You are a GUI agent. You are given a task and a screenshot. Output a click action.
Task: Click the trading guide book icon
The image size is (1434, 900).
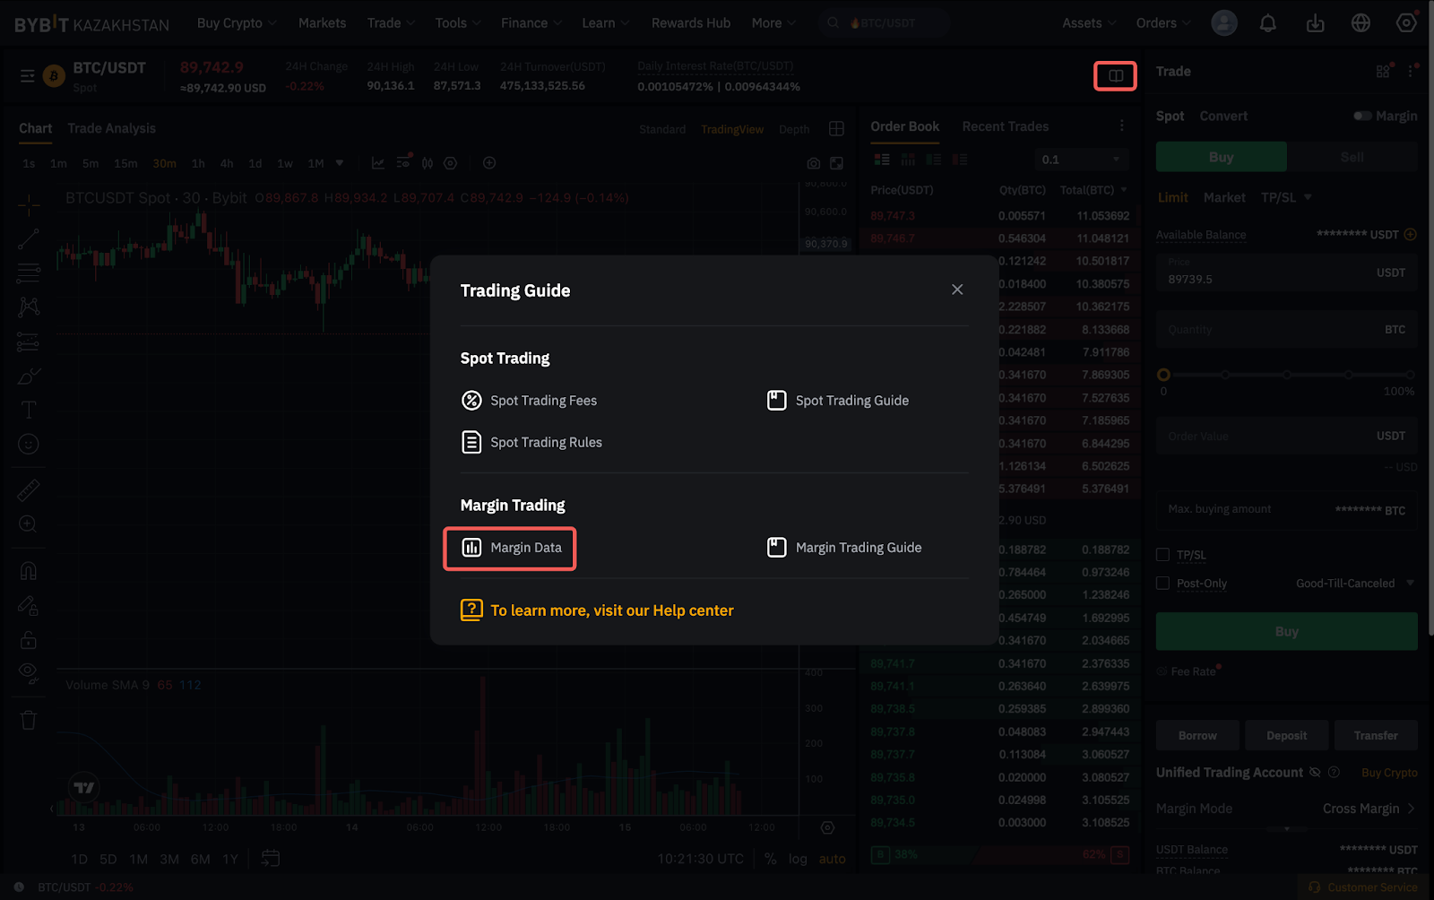[1115, 76]
